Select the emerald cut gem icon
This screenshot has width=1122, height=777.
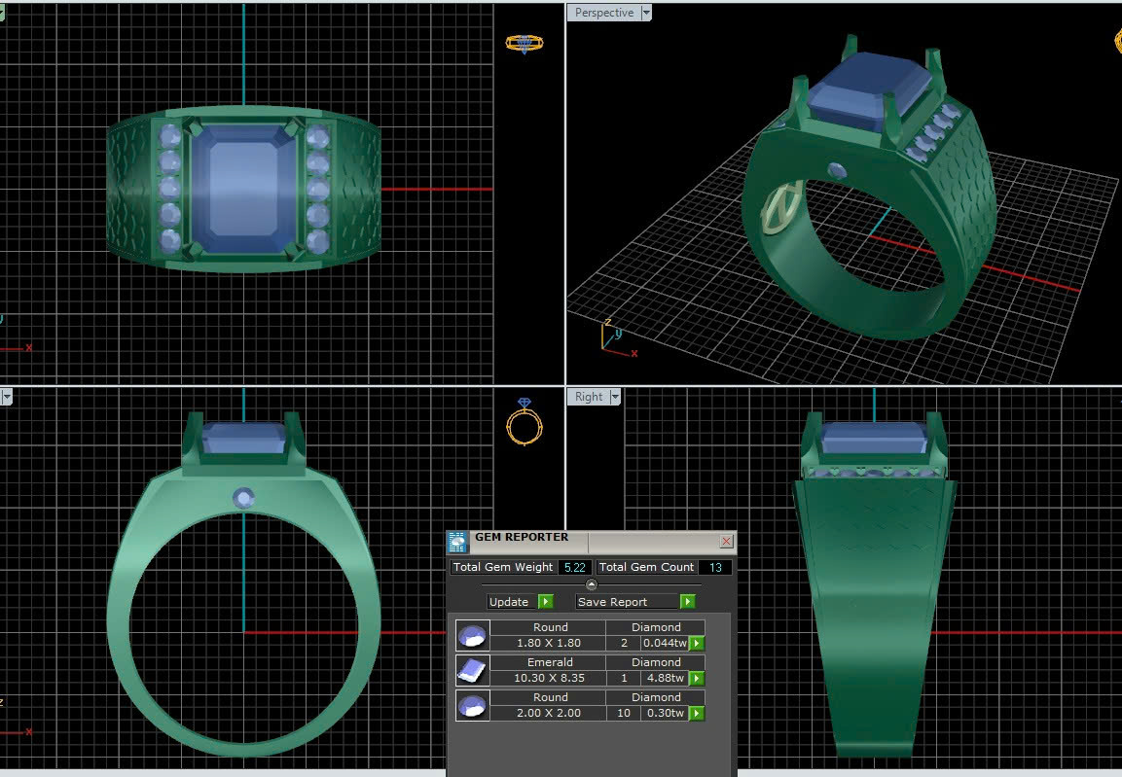472,670
